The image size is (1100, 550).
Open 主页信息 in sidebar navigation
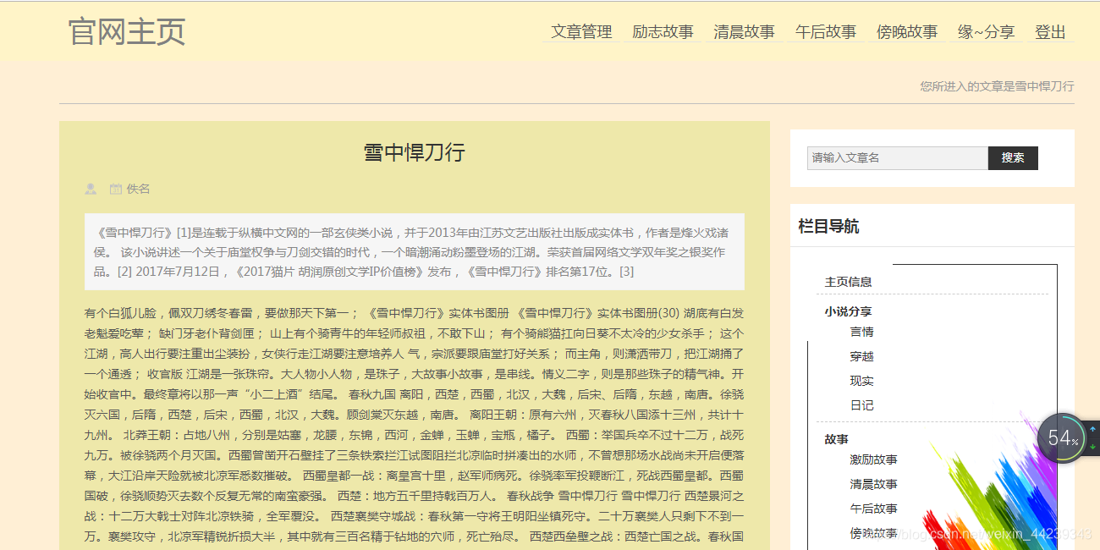[848, 282]
